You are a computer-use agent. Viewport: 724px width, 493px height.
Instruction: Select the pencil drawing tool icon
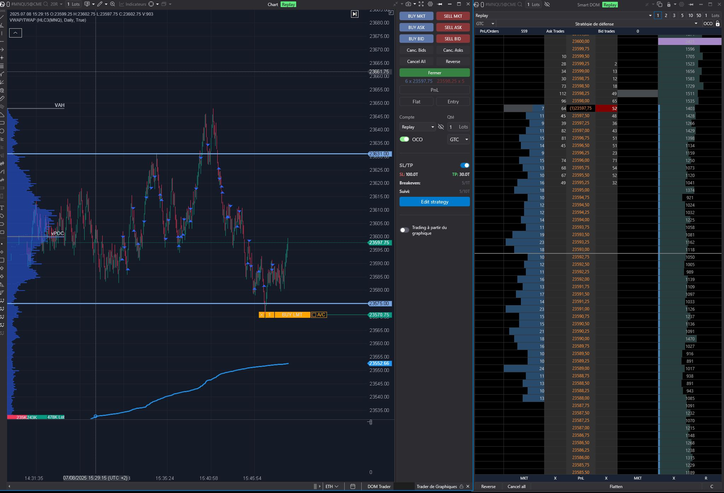[x=100, y=4]
